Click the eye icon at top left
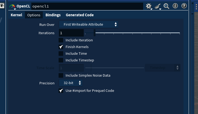The height and width of the screenshot is (114, 198). coord(2,6)
